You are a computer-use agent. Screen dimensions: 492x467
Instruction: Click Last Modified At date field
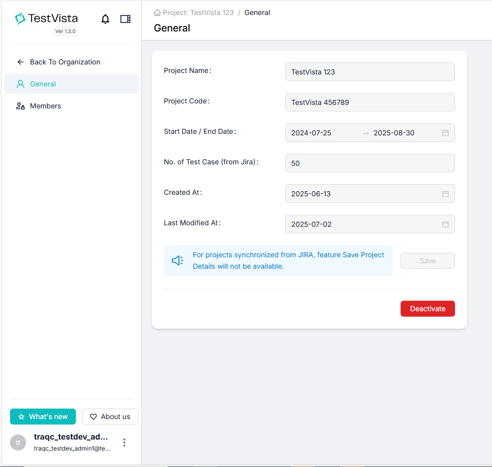pyautogui.click(x=370, y=224)
